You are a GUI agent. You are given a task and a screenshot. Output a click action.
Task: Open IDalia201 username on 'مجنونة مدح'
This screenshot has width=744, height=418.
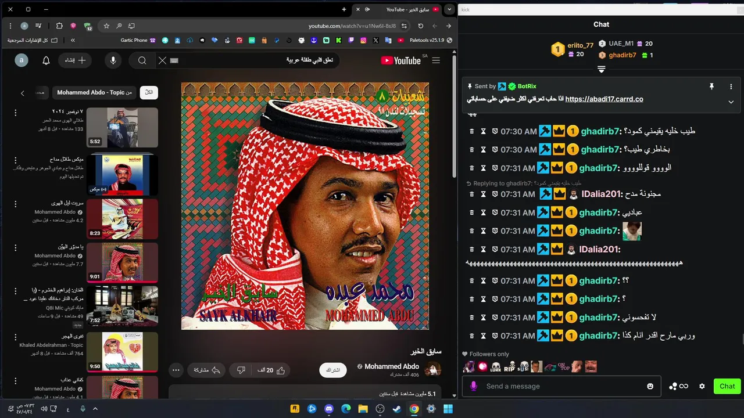(x=602, y=194)
